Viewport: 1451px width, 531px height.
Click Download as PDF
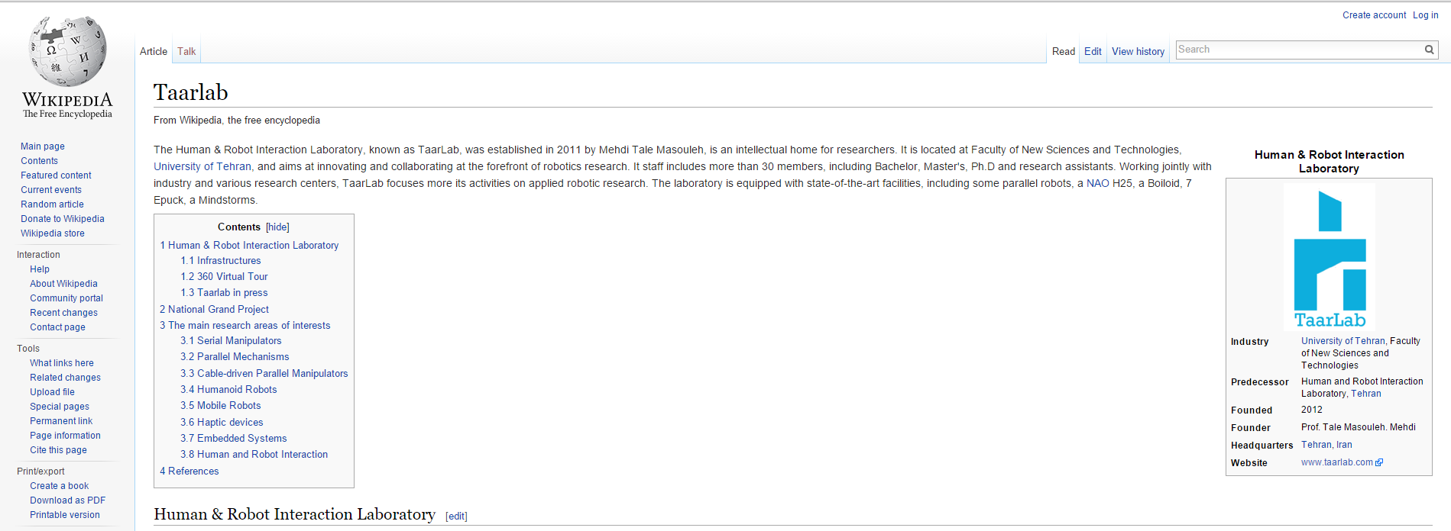[67, 500]
